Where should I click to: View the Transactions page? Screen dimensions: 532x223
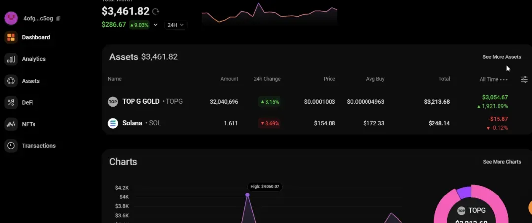pyautogui.click(x=39, y=145)
